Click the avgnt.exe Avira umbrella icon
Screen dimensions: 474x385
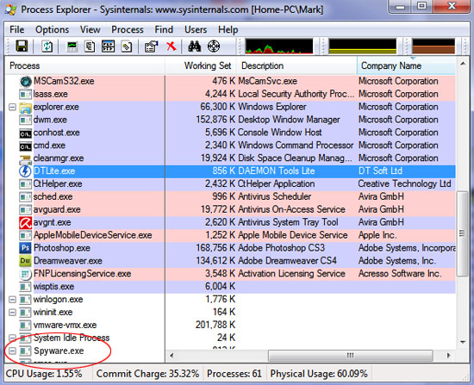[x=25, y=223]
